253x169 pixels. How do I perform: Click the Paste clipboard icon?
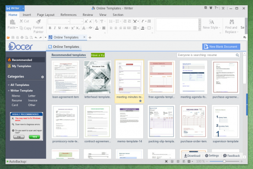pos(12,22)
